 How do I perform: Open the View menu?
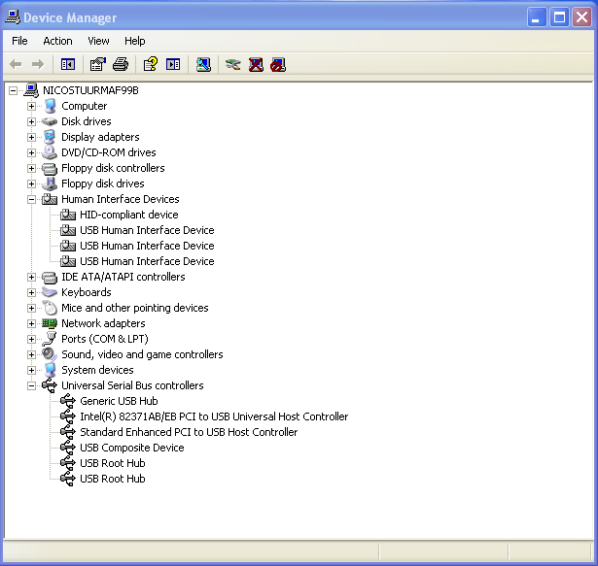click(98, 41)
